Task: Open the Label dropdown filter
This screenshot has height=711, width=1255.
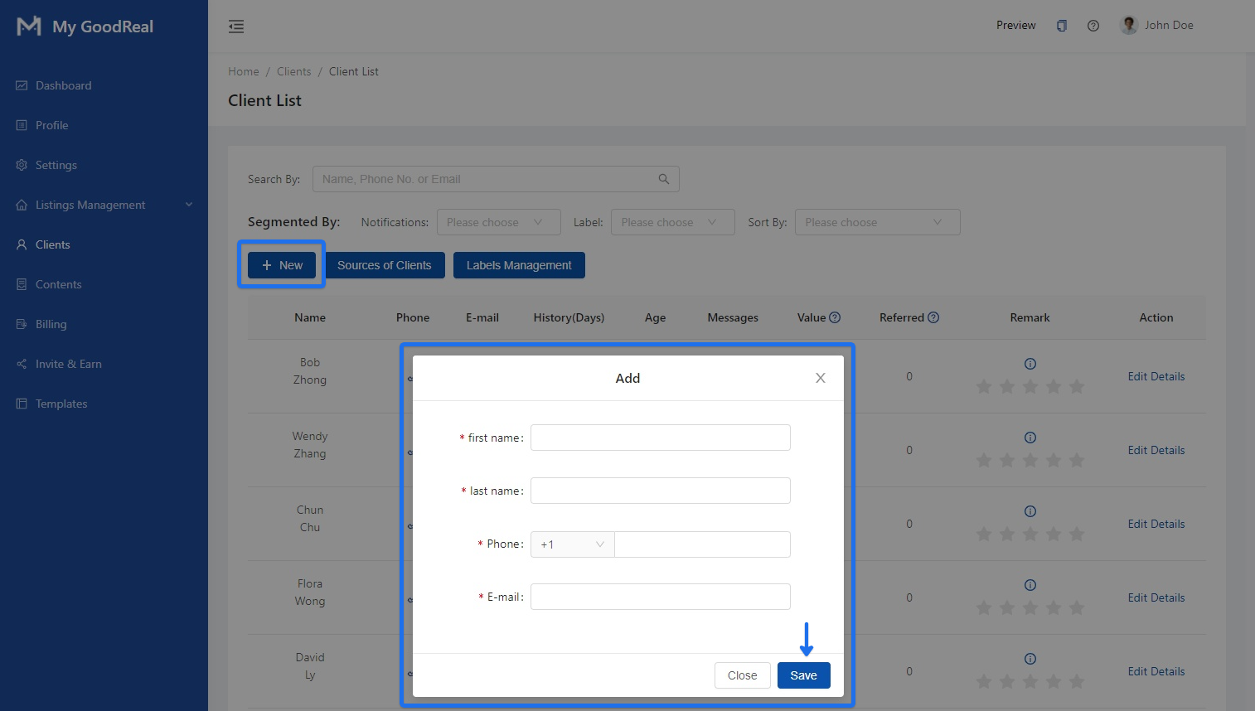Action: coord(672,222)
